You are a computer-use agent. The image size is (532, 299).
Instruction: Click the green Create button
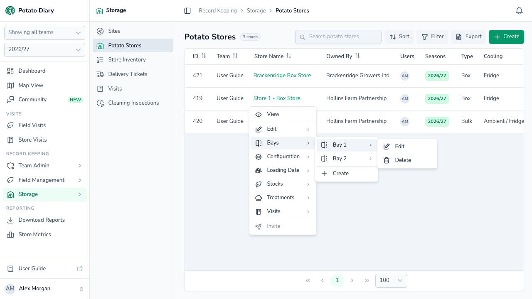point(506,37)
